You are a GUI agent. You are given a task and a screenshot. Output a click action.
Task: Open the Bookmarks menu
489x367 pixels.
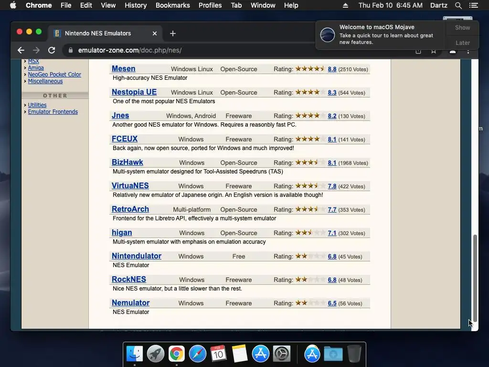pyautogui.click(x=173, y=5)
